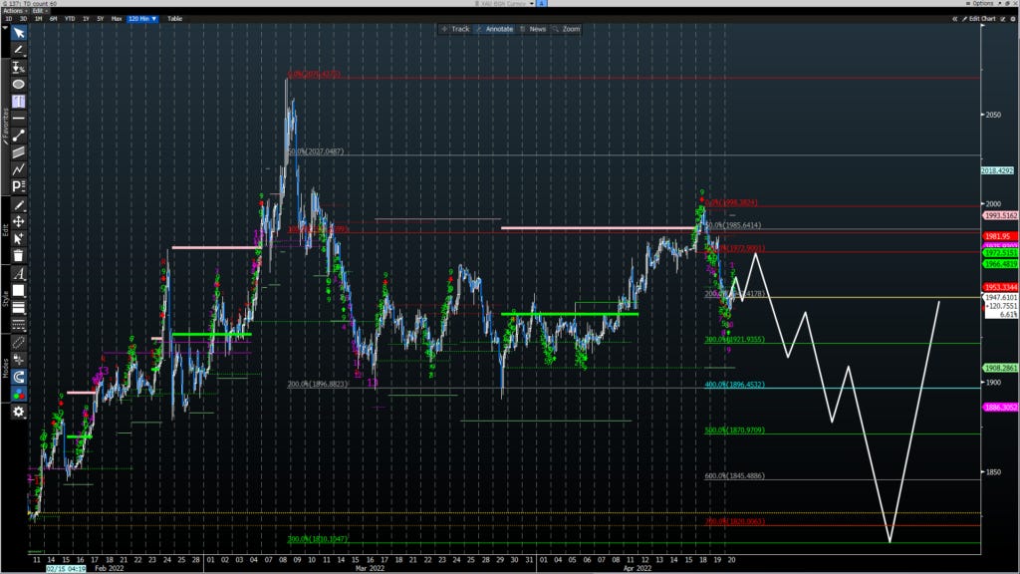Click the clone annotation cursor-plus icon
Screen dimensions: 1020x574
coord(19,239)
